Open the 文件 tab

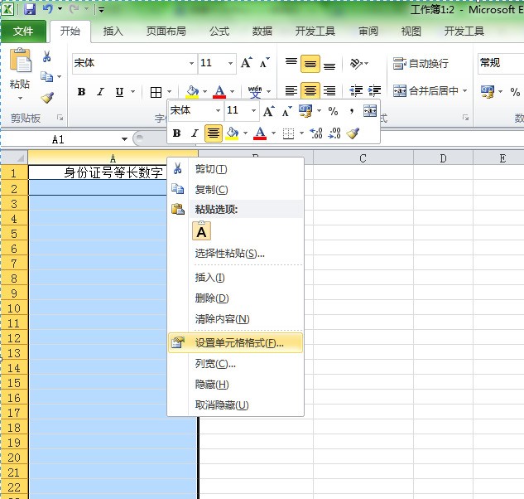23,31
